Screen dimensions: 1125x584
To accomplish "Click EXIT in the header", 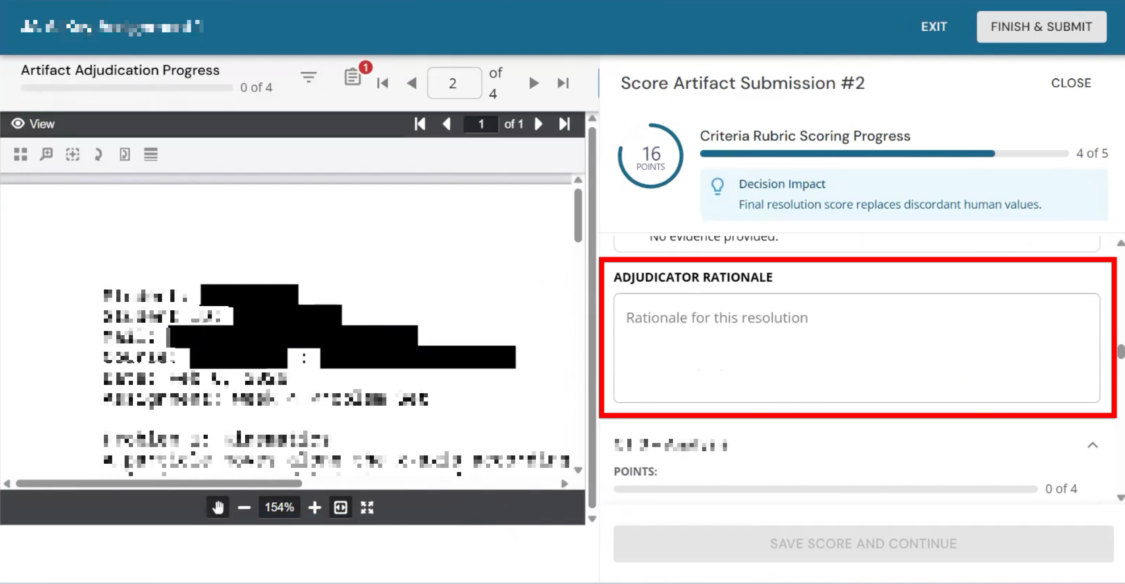I will [934, 27].
